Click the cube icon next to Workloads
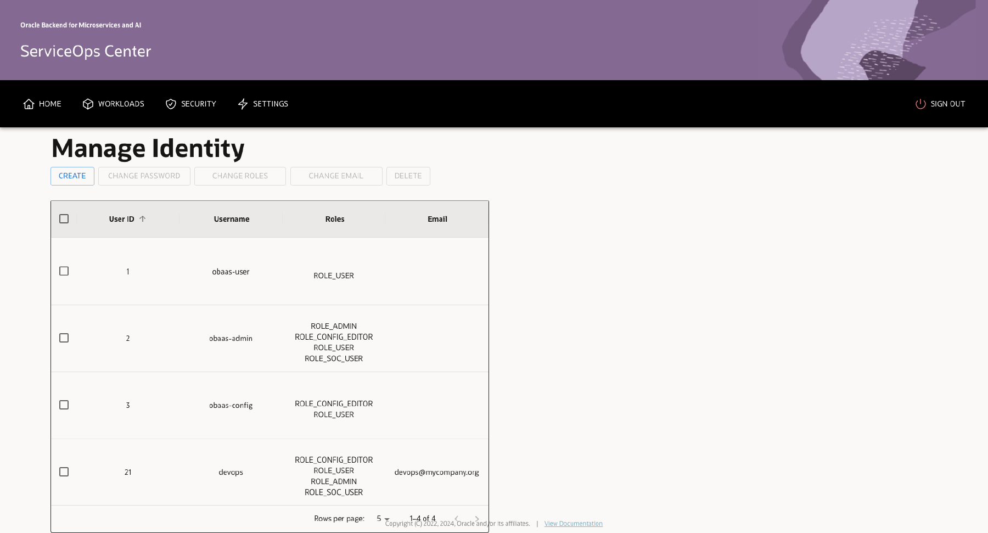The width and height of the screenshot is (988, 533). click(x=88, y=104)
